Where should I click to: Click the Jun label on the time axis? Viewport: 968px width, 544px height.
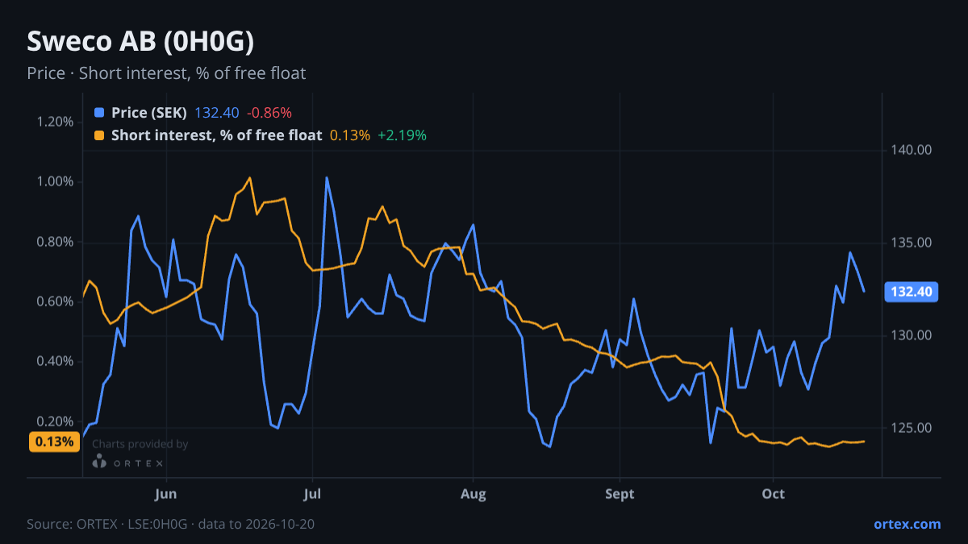coord(165,494)
